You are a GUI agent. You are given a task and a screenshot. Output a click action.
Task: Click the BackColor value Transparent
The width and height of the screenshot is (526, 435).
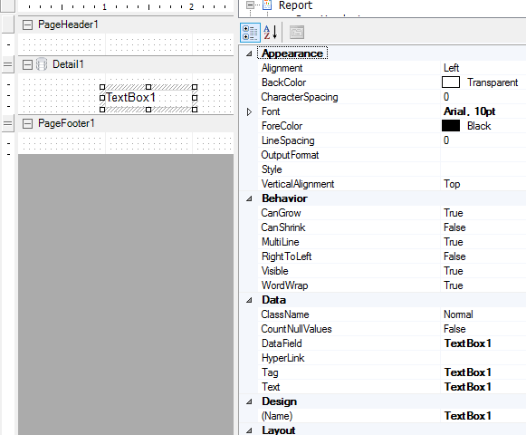(x=493, y=82)
